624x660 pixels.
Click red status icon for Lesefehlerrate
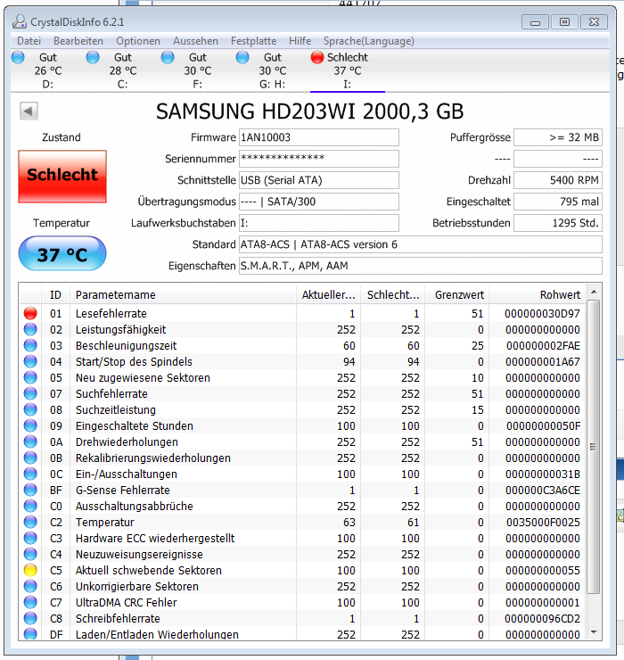click(x=30, y=313)
